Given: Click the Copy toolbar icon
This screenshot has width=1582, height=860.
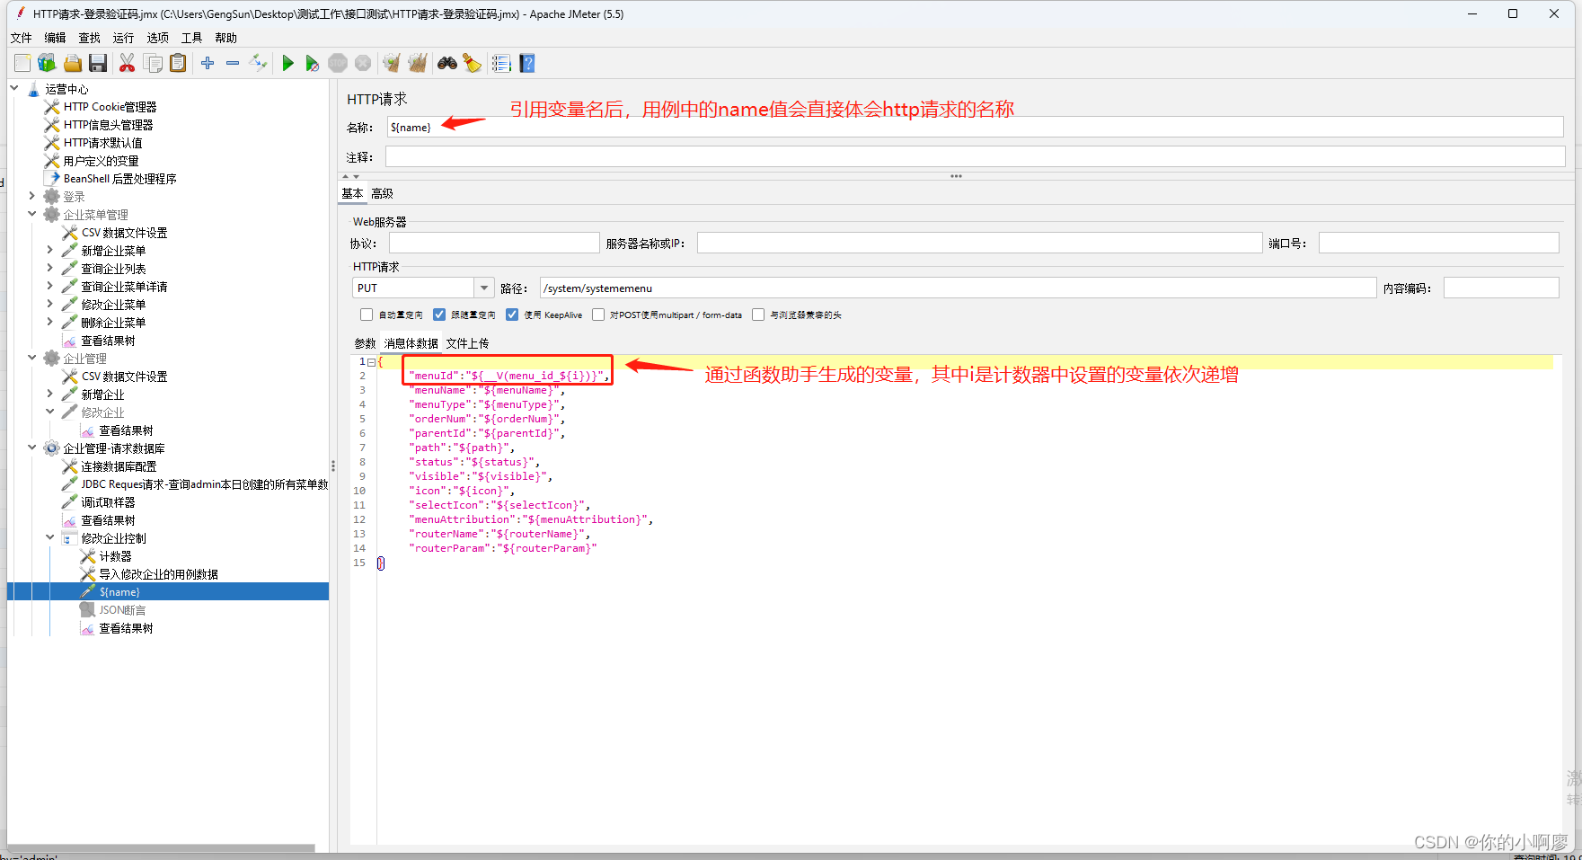Looking at the screenshot, I should pos(154,63).
